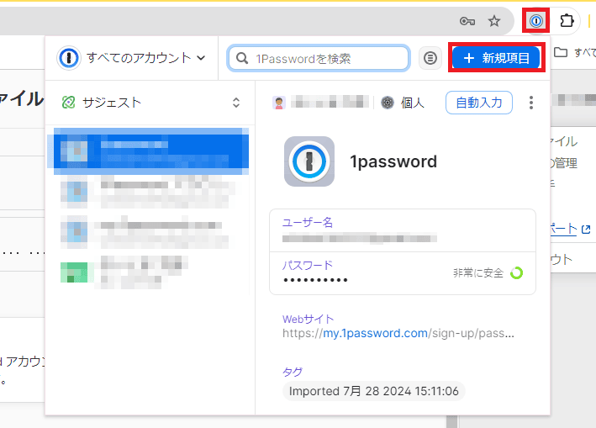This screenshot has width=596, height=428.
Task: Click the magnifier icon in search box
Action: (242, 58)
